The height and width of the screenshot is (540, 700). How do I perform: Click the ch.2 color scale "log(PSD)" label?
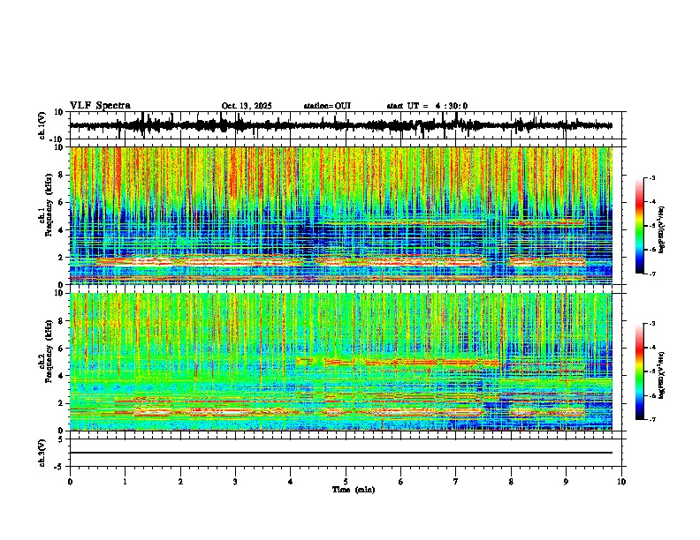[x=662, y=375]
